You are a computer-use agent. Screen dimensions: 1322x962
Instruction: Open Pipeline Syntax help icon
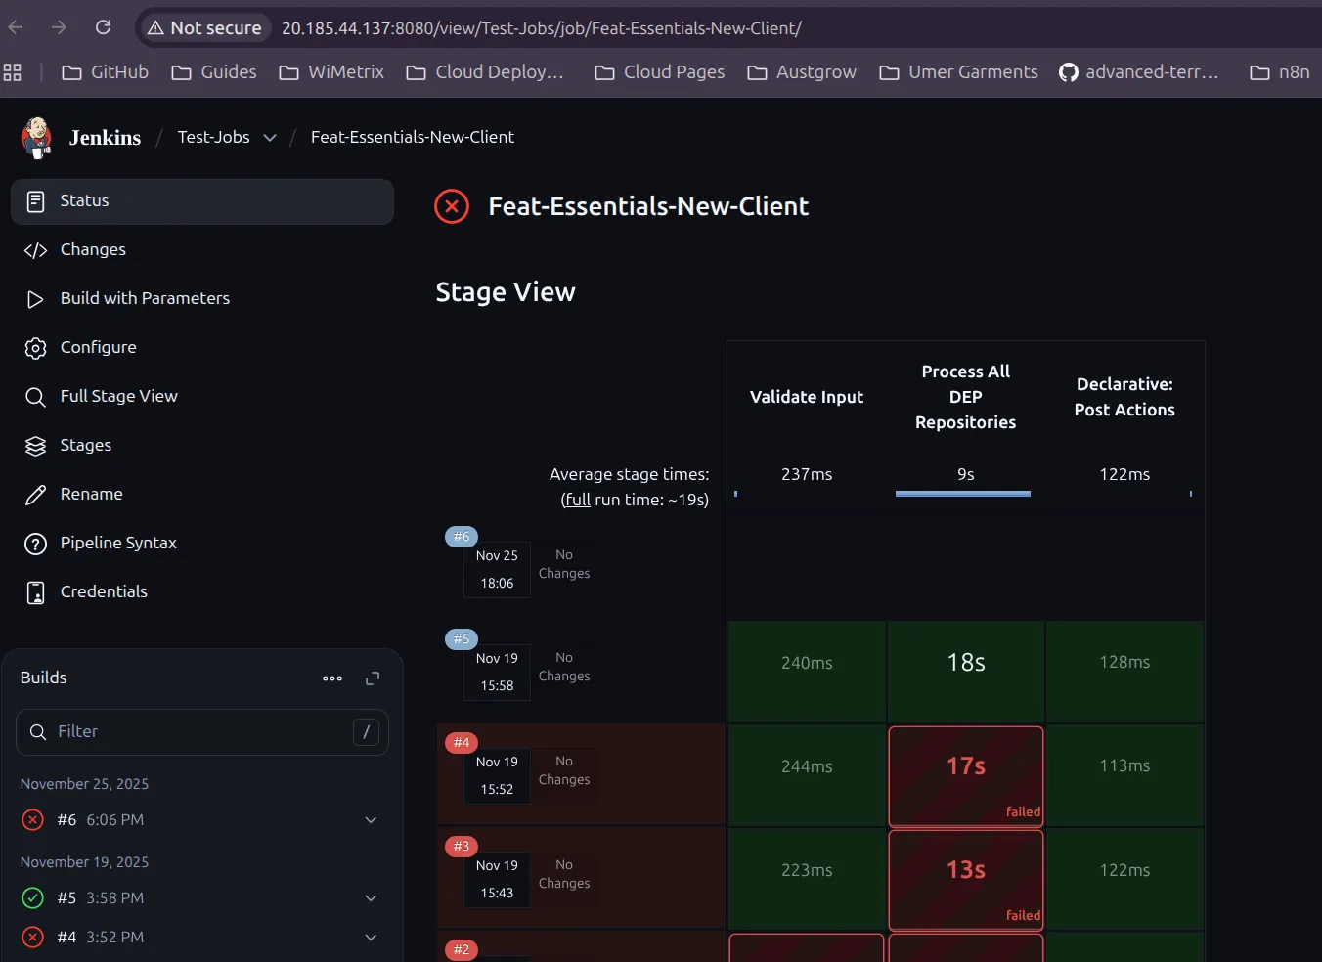click(x=35, y=544)
